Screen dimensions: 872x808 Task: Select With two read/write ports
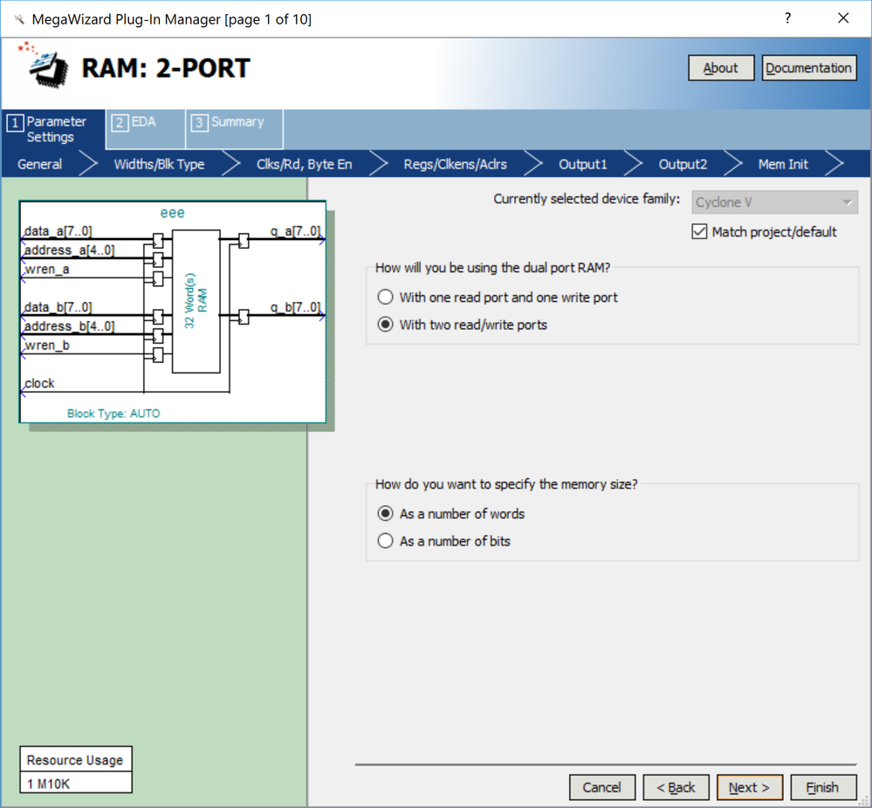386,325
